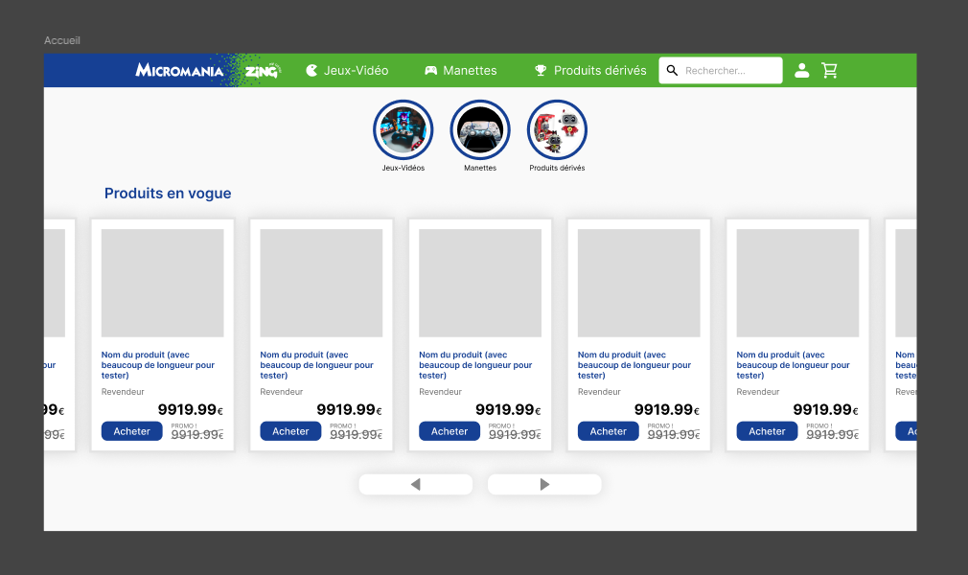968x575 pixels.
Task: Click the Micromania logo
Action: pyautogui.click(x=179, y=70)
